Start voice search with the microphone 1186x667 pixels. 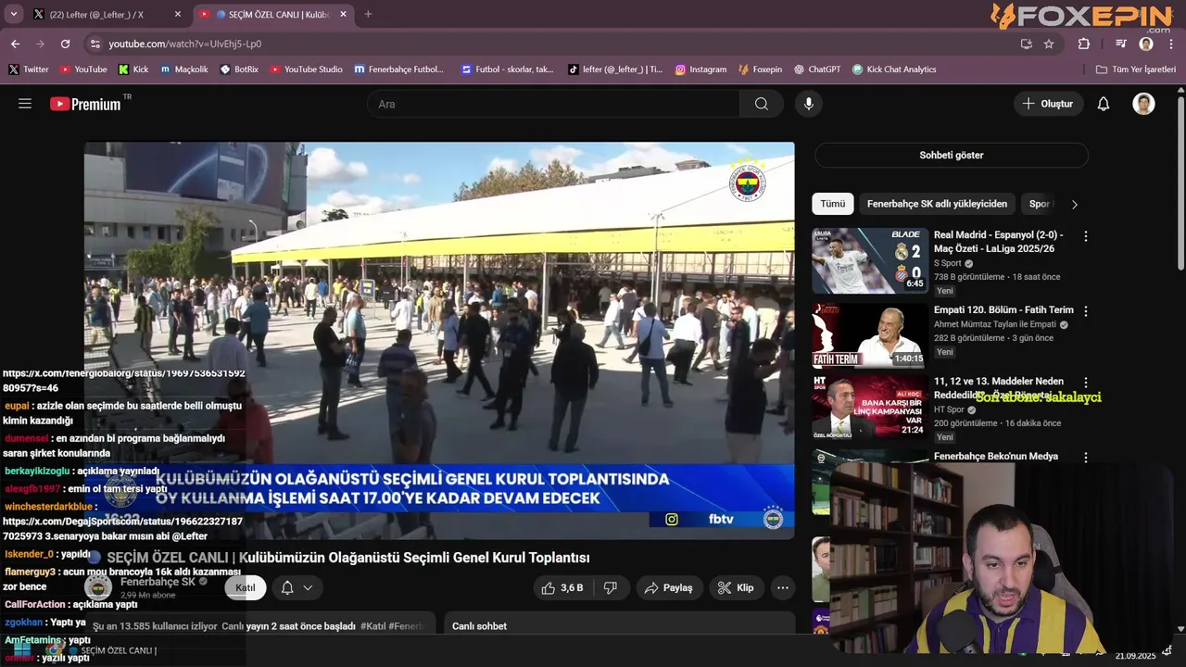pos(809,104)
